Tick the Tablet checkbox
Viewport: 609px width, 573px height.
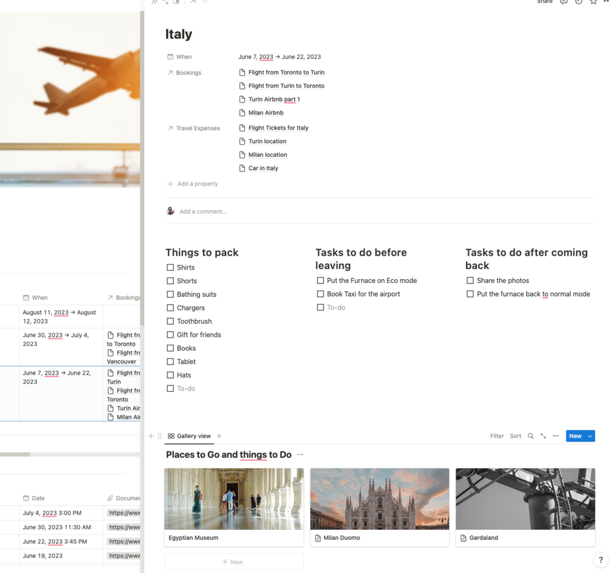[x=170, y=362]
